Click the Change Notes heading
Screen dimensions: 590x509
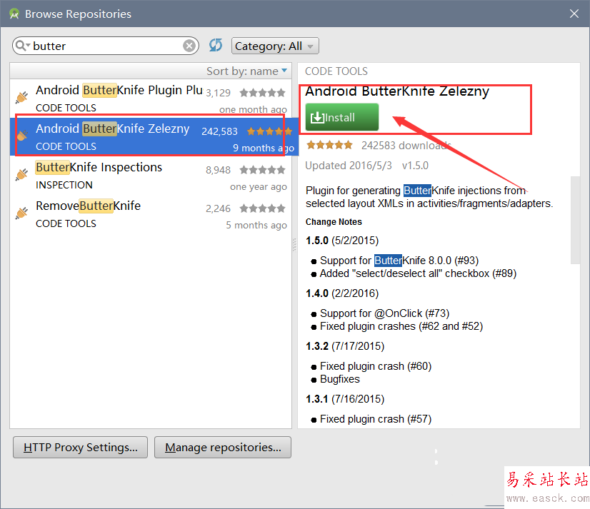[x=334, y=222]
